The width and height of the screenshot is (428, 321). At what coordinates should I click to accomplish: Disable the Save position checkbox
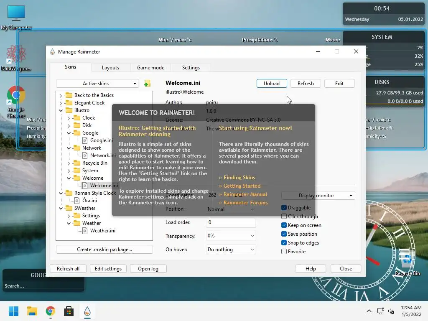(x=284, y=234)
